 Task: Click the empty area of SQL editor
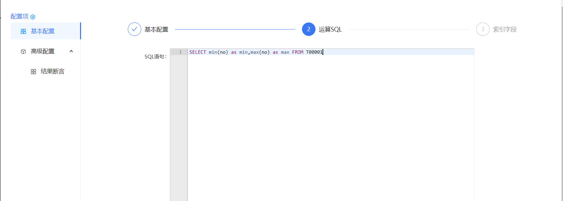pyautogui.click(x=330, y=128)
